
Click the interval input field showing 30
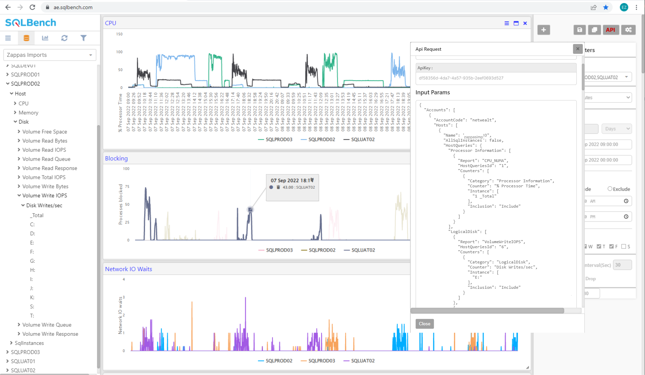623,265
